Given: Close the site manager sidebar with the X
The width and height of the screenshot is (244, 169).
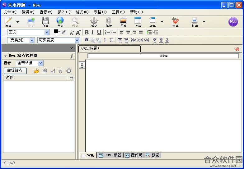Looking at the screenshot, I should (72, 48).
